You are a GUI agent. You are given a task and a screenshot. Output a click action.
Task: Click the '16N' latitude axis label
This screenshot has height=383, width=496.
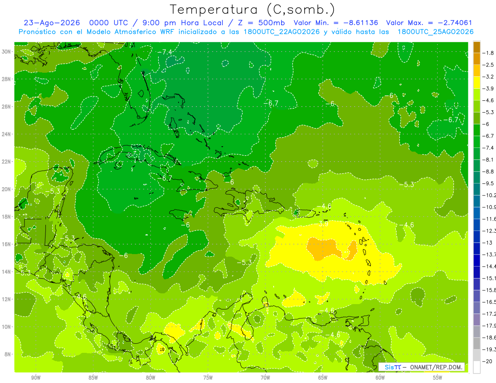tap(6, 244)
